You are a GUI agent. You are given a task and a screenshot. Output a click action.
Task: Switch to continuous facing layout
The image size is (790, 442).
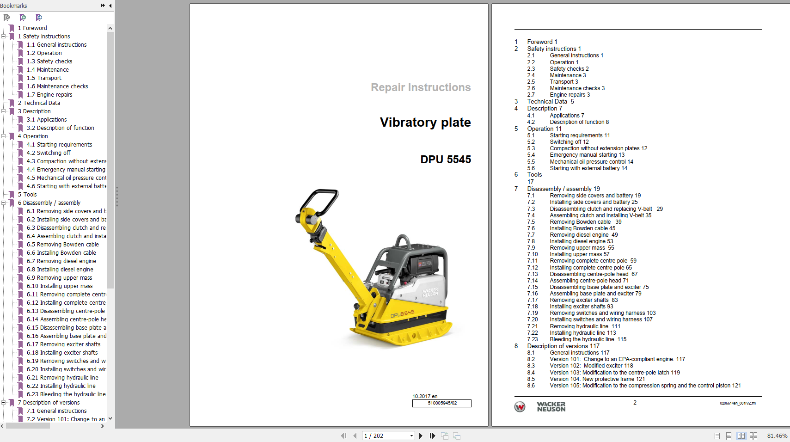(x=753, y=436)
